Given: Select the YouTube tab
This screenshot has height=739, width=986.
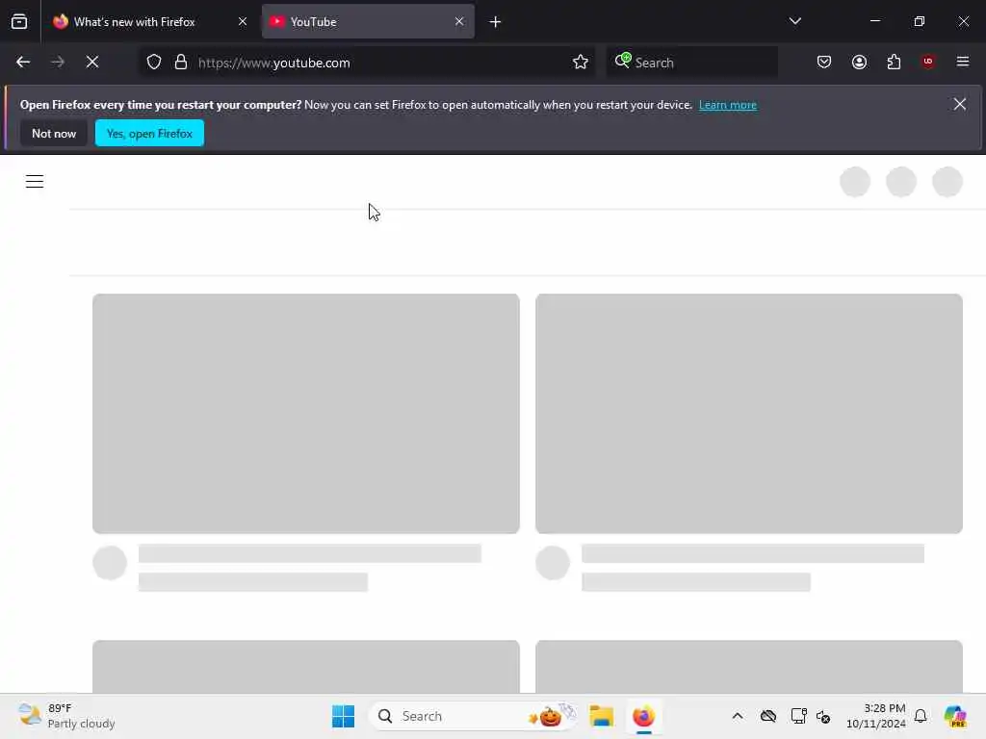Looking at the screenshot, I should pos(368,21).
